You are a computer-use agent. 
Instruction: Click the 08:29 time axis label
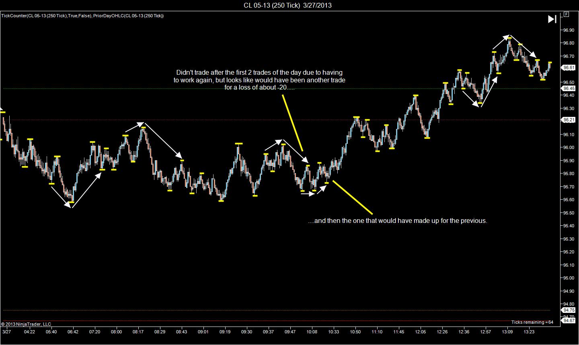(x=160, y=332)
